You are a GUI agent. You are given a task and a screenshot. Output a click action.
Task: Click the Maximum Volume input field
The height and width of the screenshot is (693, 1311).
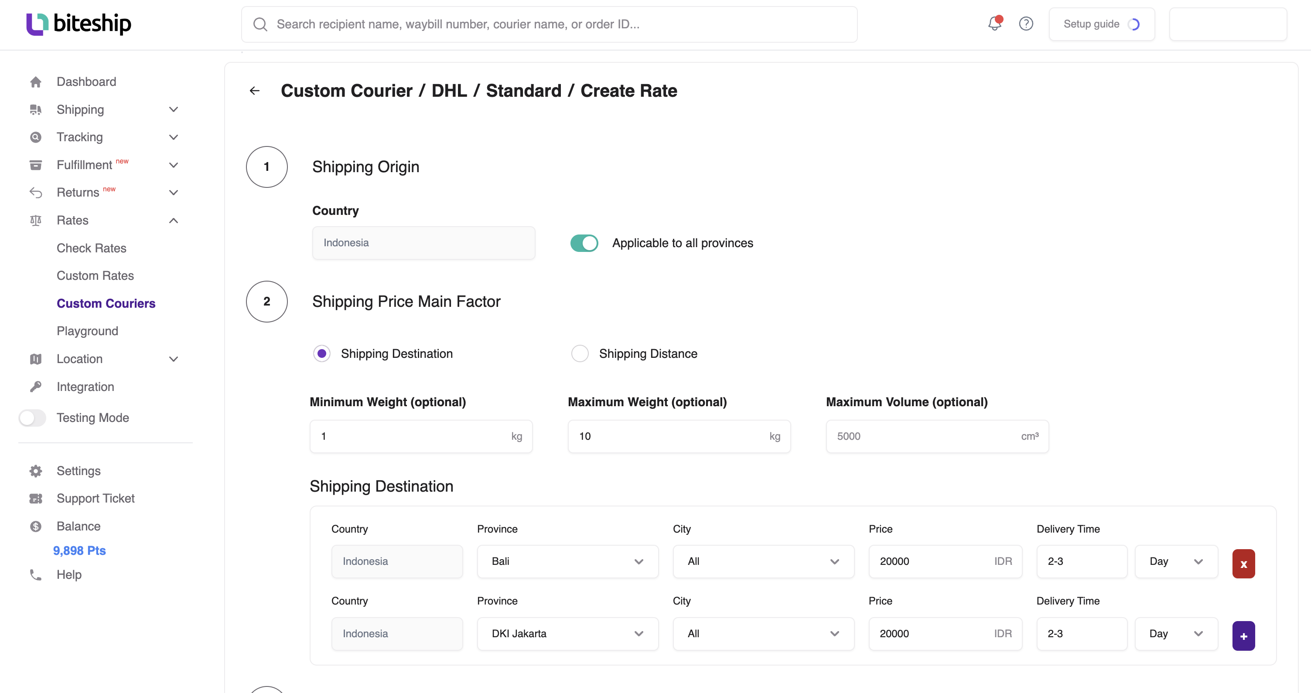coord(937,436)
